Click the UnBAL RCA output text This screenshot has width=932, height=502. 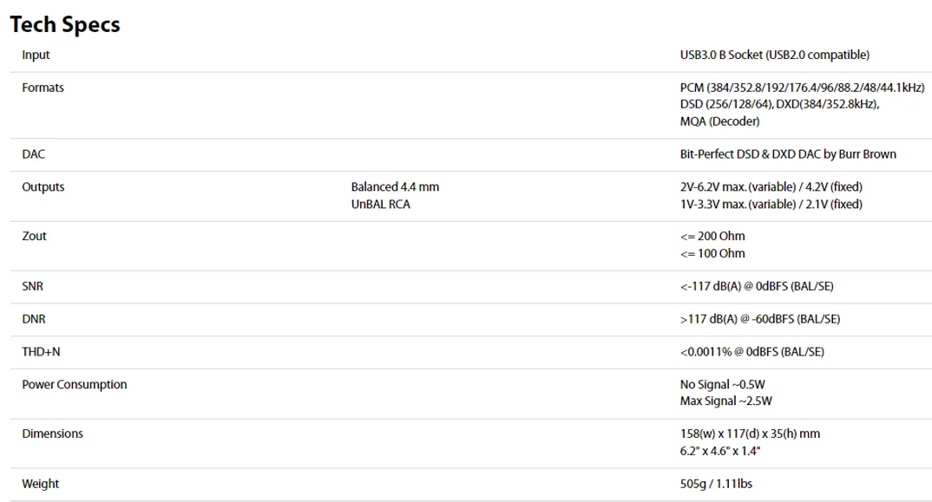pyautogui.click(x=380, y=205)
